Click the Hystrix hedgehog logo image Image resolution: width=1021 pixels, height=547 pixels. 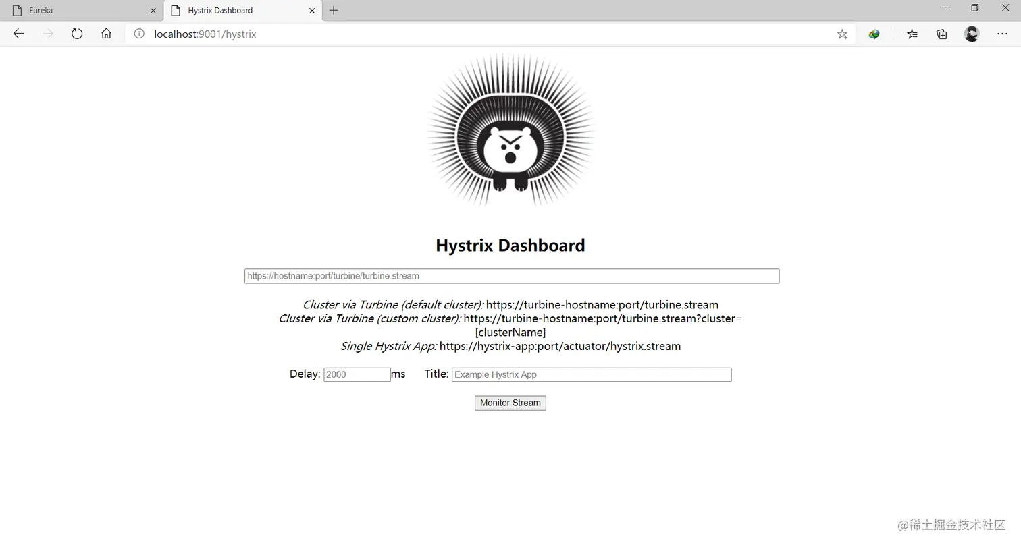click(x=510, y=131)
